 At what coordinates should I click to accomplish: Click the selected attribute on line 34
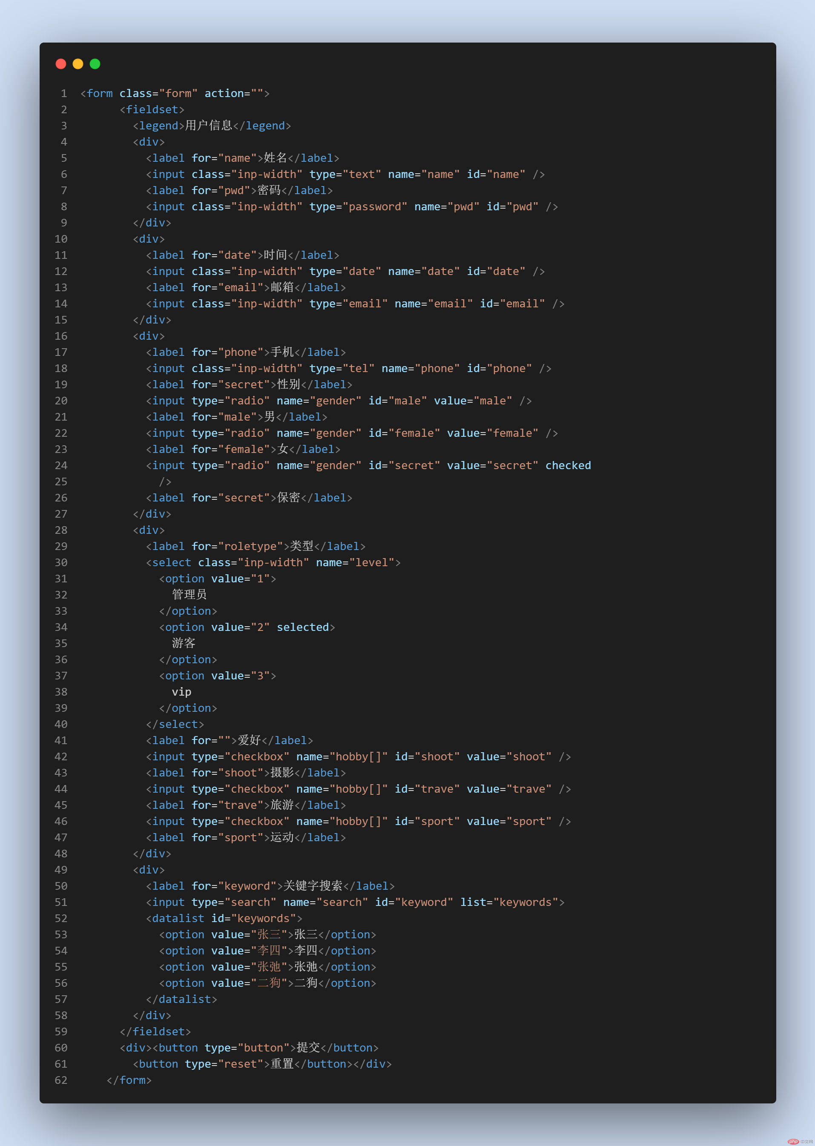[303, 627]
